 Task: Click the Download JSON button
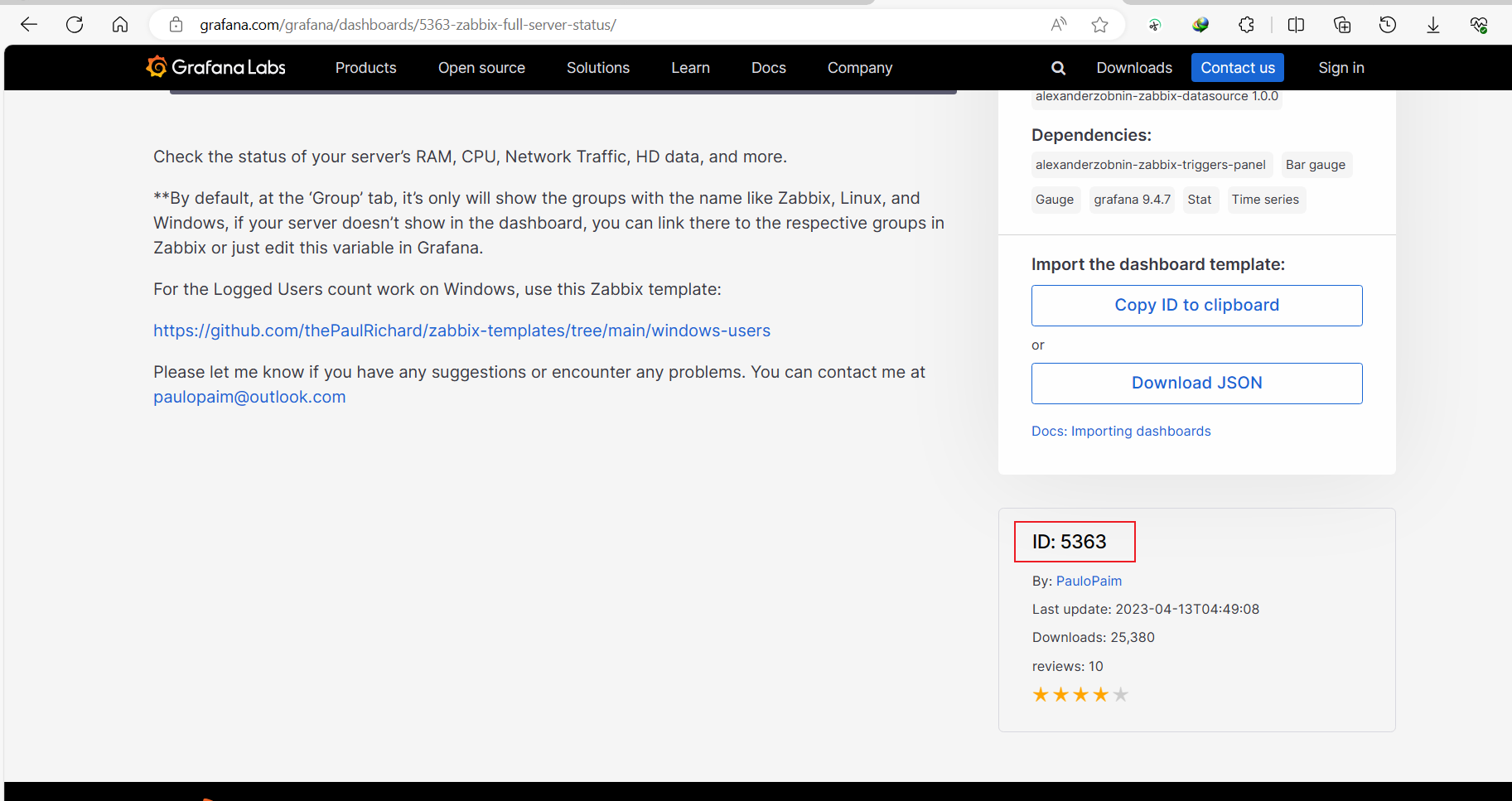(x=1197, y=384)
